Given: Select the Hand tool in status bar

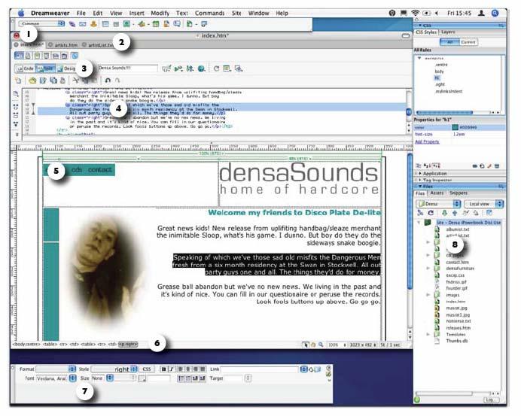Looking at the screenshot, I should (x=313, y=345).
